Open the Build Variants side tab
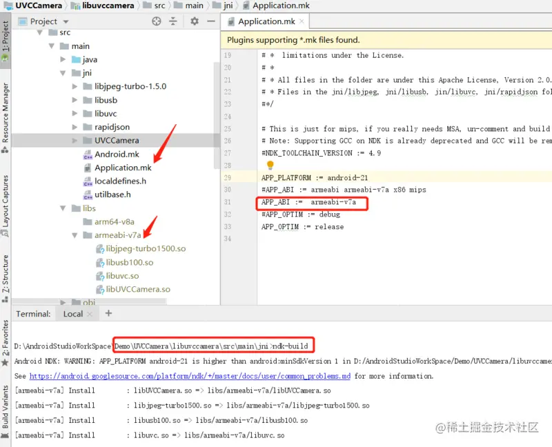This screenshot has height=447, width=552. [6, 411]
